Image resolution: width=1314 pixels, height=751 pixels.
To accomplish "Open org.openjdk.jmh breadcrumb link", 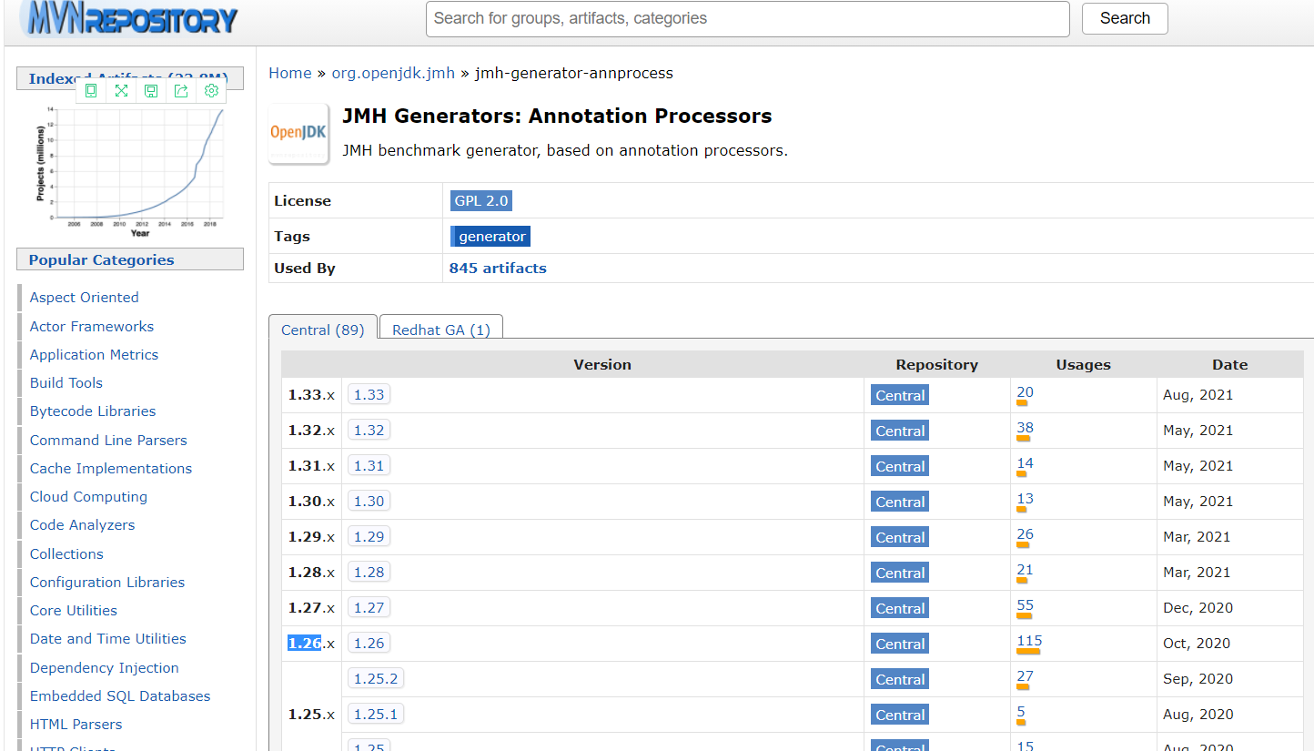I will (x=393, y=73).
